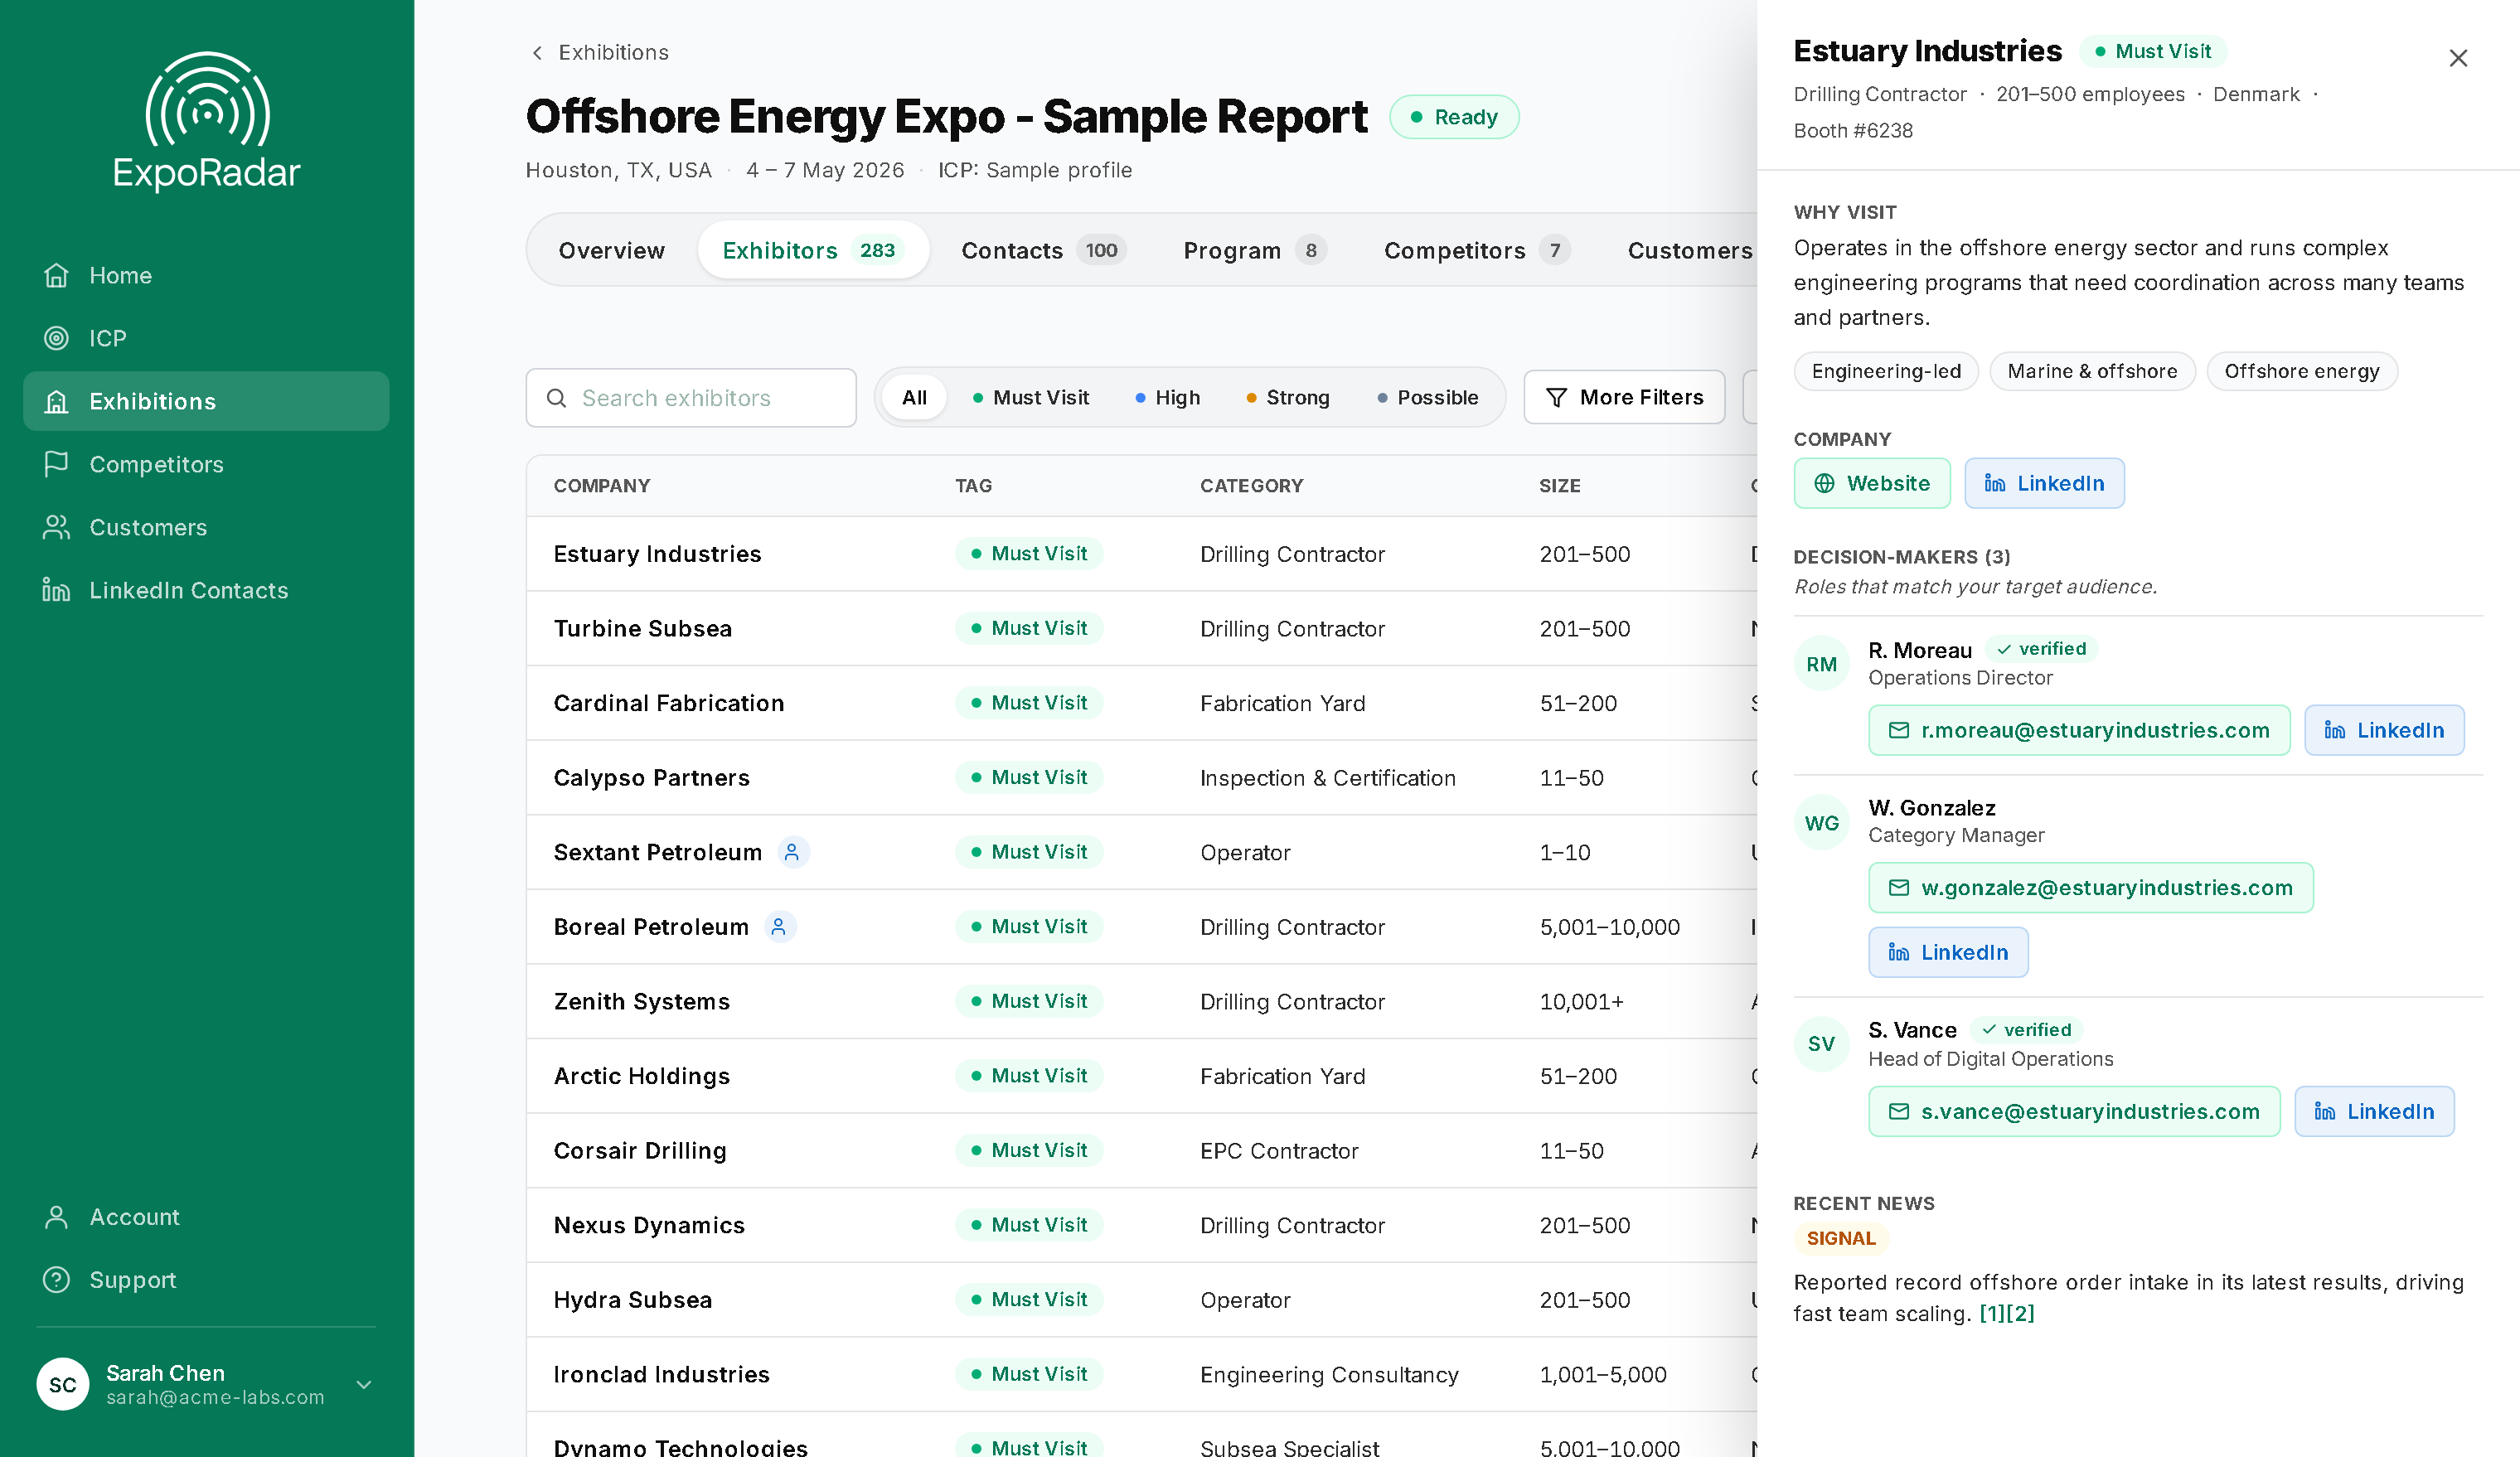The height and width of the screenshot is (1457, 2520).
Task: Email r.moreau@estuaryindustries.com
Action: (2079, 730)
